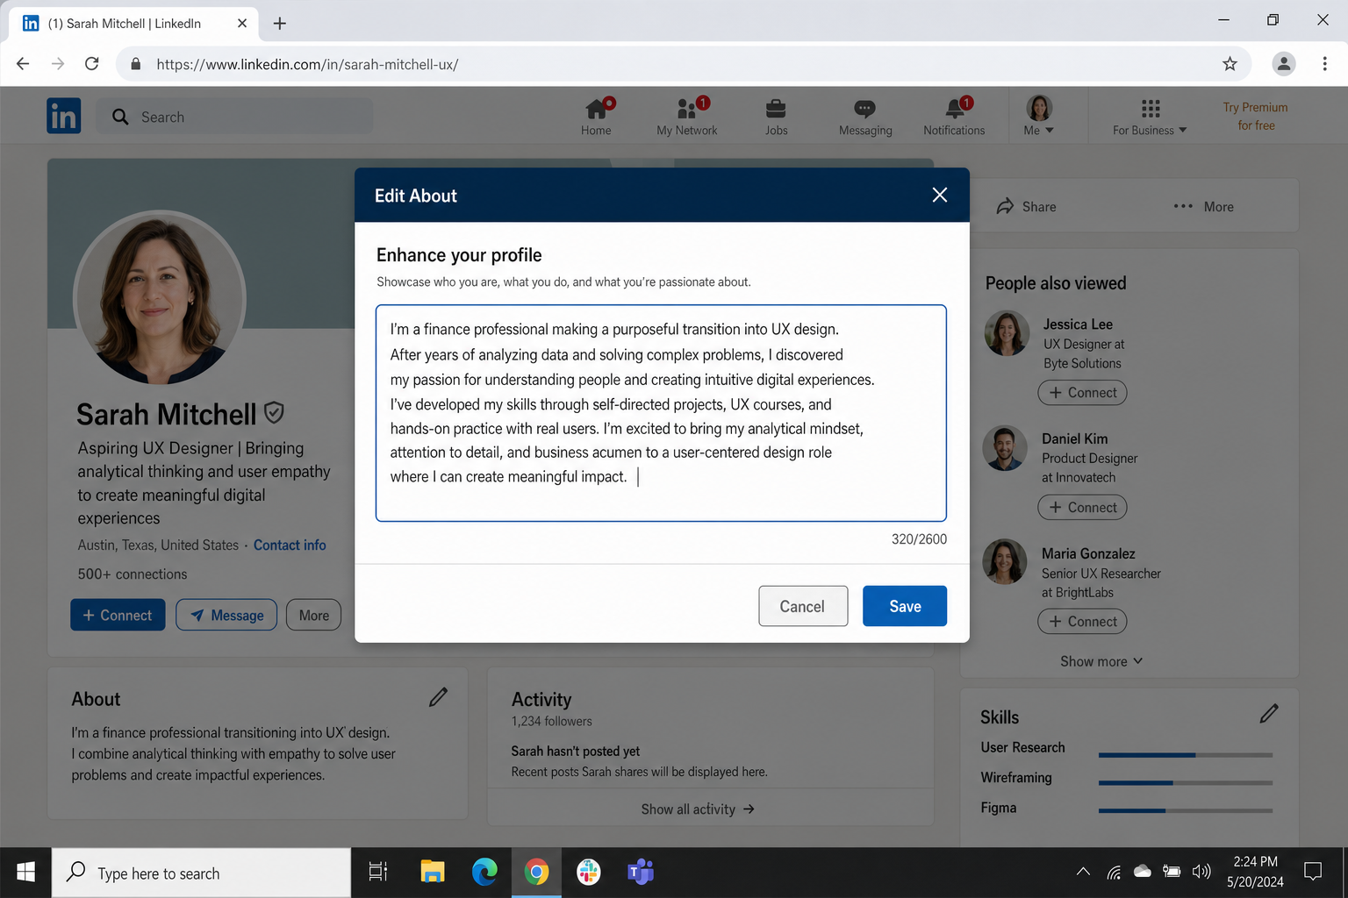Open More button on Sarah's profile card

click(313, 616)
